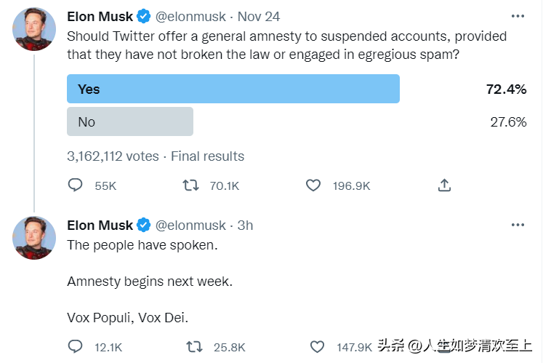Click the 3,162,112 votes text
The image size is (543, 363).
(x=112, y=156)
